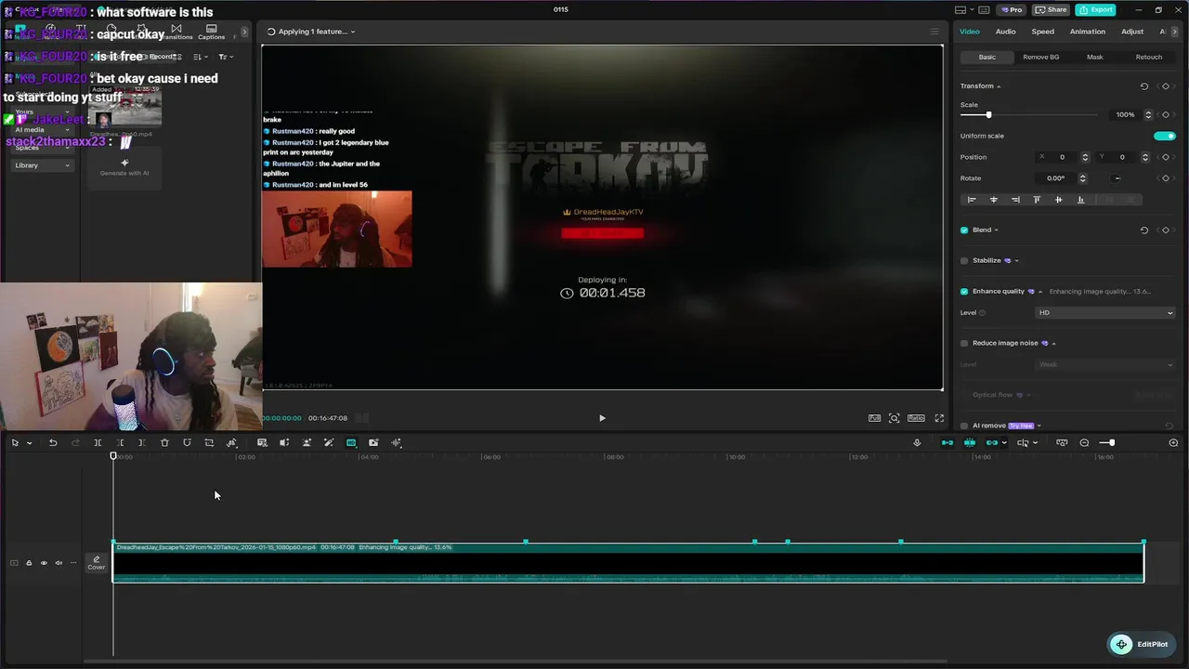Click the magic wand auto-edit icon
1189x669 pixels.
(329, 442)
